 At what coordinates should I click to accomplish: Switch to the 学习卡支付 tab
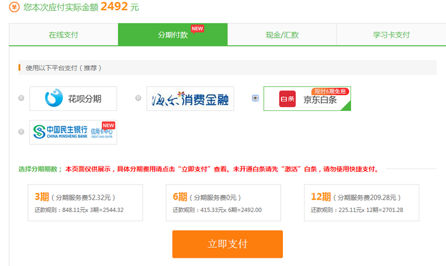click(391, 35)
